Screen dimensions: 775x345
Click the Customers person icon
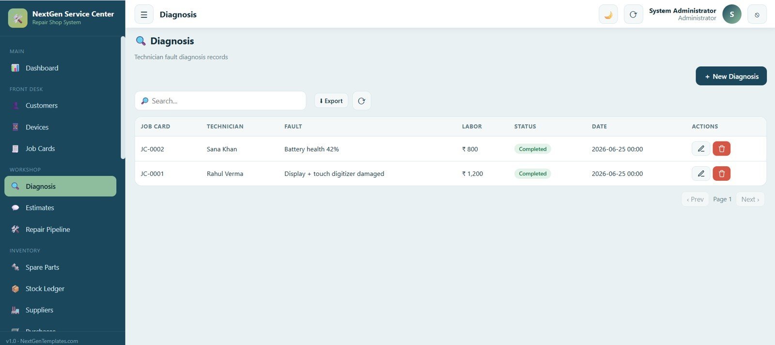pos(15,105)
